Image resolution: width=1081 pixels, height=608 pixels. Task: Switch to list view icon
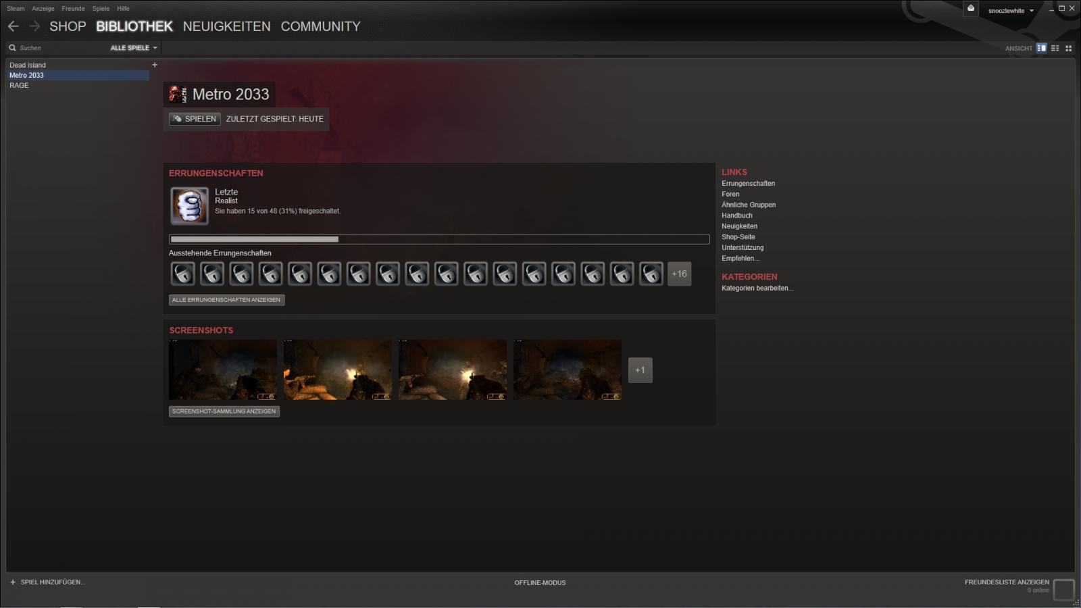(1055, 48)
